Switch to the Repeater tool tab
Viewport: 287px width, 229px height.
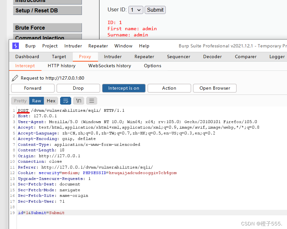(144, 57)
